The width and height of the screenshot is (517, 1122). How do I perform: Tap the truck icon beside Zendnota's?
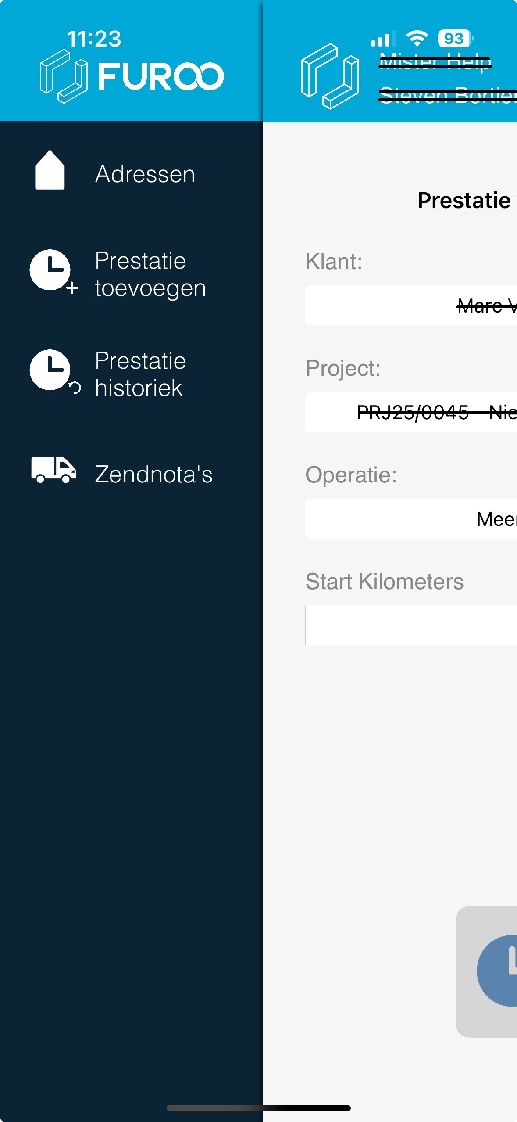(54, 470)
